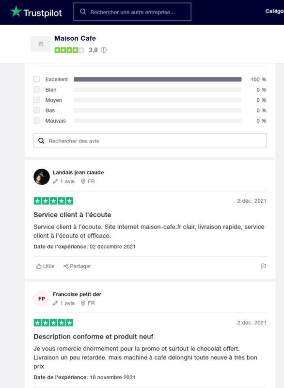Focus the Rechercher des avis field
Screen dimensions: 284x388
click(150, 141)
